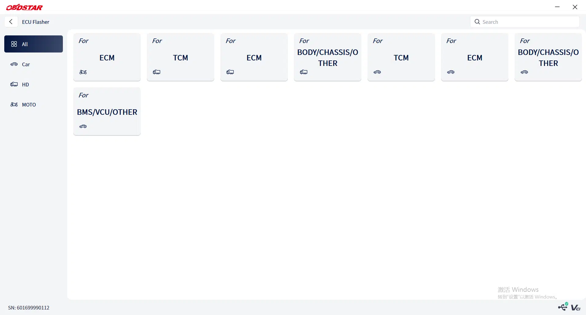586x315 pixels.
Task: Select the All category tab
Action: point(34,44)
